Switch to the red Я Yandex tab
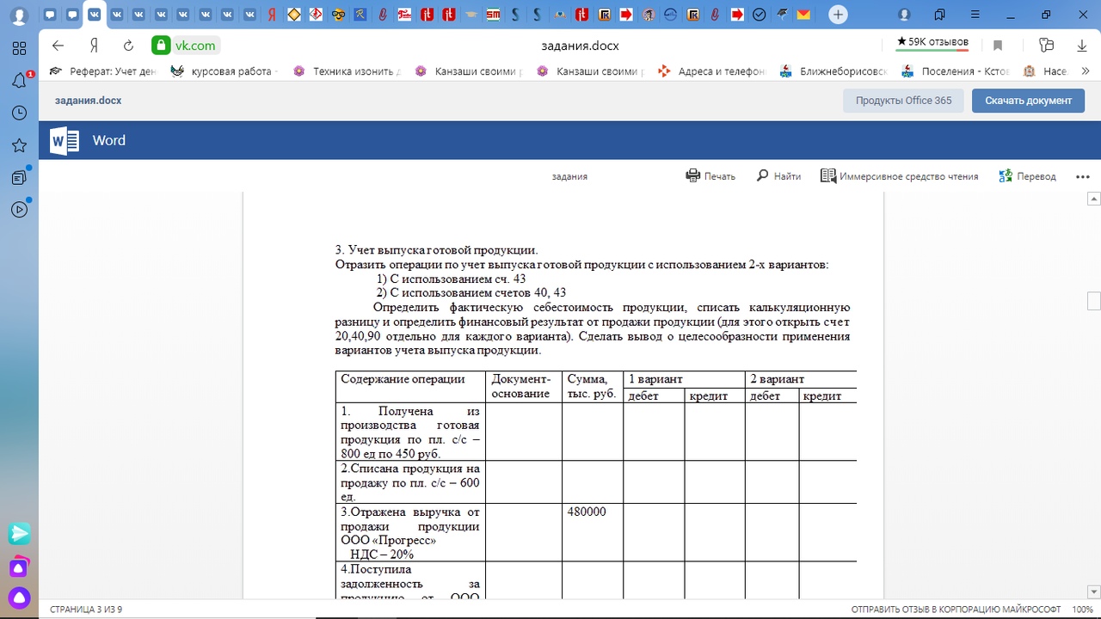The width and height of the screenshot is (1101, 619). [x=272, y=15]
